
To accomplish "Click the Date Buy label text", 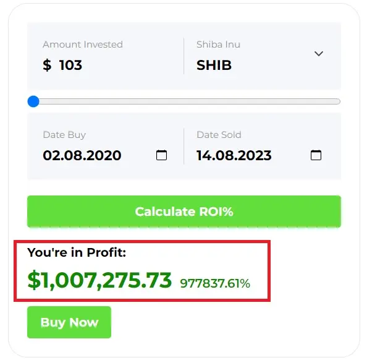I will tap(64, 135).
